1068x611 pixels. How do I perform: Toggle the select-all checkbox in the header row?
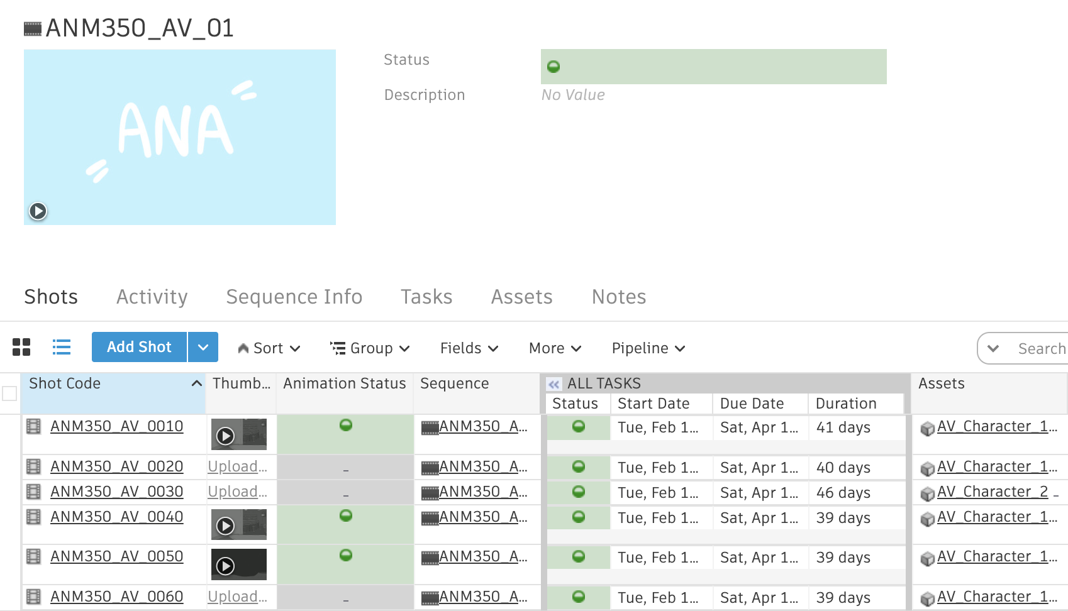pos(9,392)
